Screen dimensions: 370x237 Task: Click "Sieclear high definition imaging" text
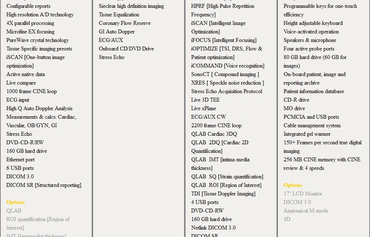(x=131, y=6)
